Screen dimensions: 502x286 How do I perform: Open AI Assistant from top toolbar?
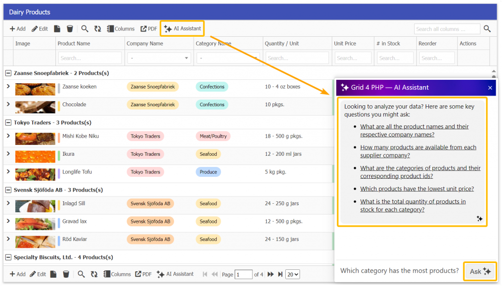coord(182,29)
